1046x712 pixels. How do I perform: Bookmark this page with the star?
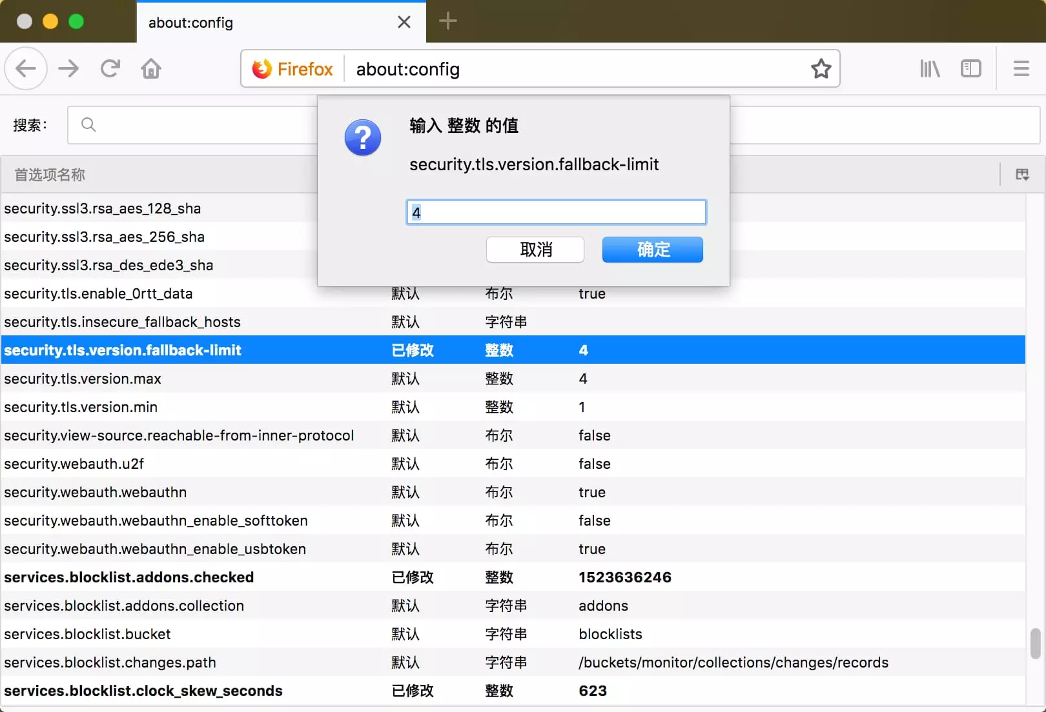point(821,68)
